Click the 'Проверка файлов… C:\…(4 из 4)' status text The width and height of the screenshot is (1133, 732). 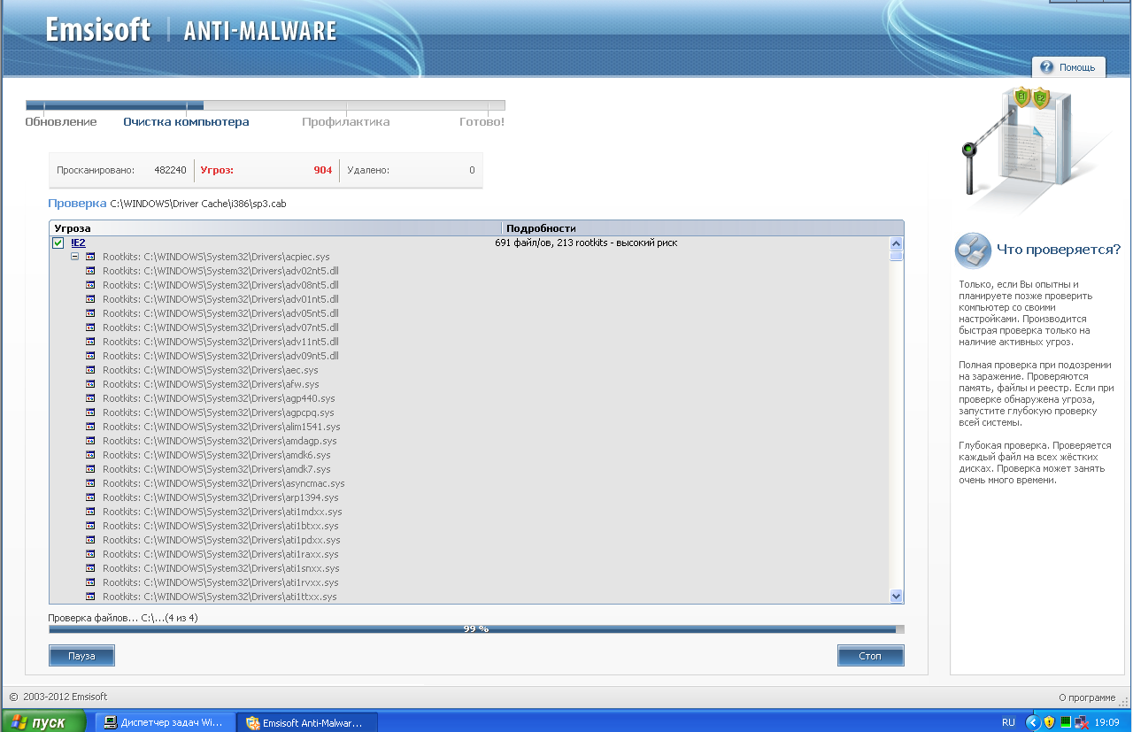pos(123,618)
